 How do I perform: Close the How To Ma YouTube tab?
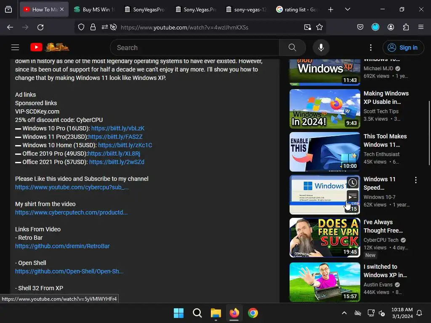(x=62, y=9)
